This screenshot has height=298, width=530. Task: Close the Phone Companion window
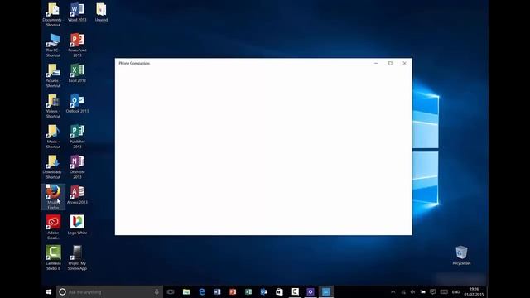pos(404,63)
